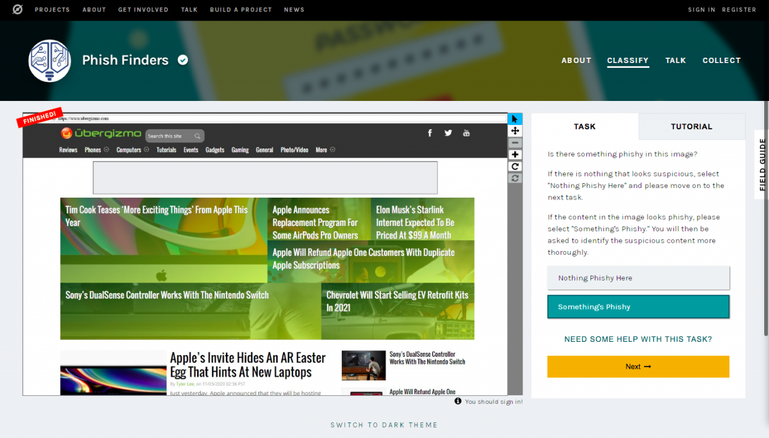Open project About tab
This screenshot has height=438, width=769.
[x=577, y=61]
